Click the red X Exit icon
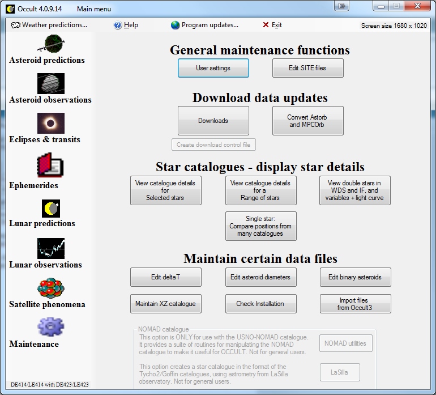Screen dimensions: 436x395 click(266, 25)
